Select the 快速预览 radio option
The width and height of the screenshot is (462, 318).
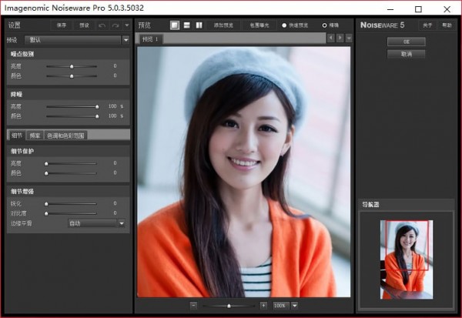283,25
